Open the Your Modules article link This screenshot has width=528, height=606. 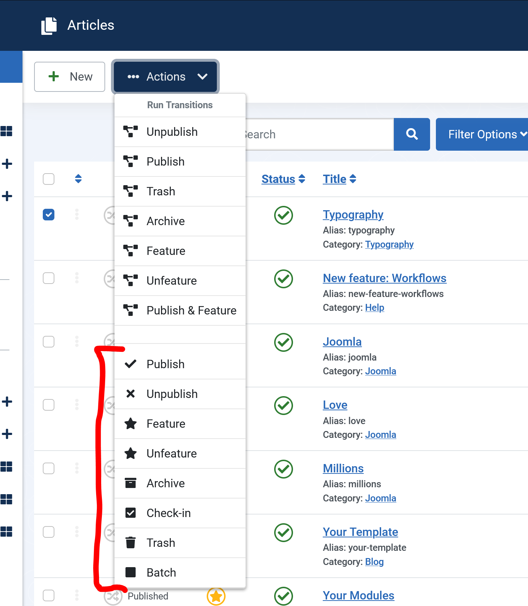[358, 595]
